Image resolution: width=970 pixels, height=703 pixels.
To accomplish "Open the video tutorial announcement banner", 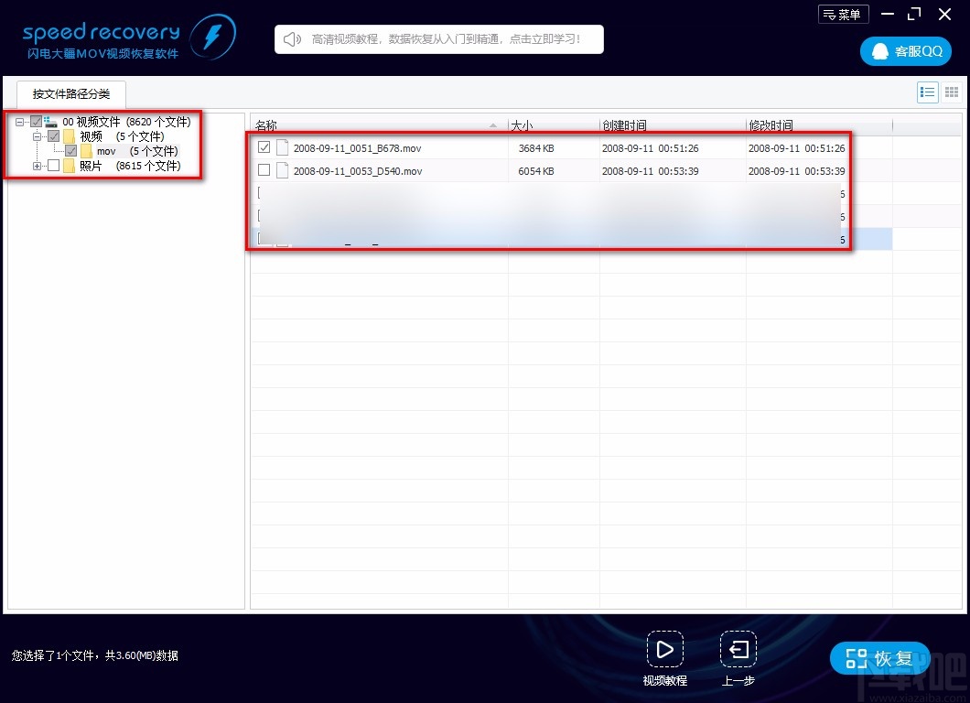I will tap(438, 39).
